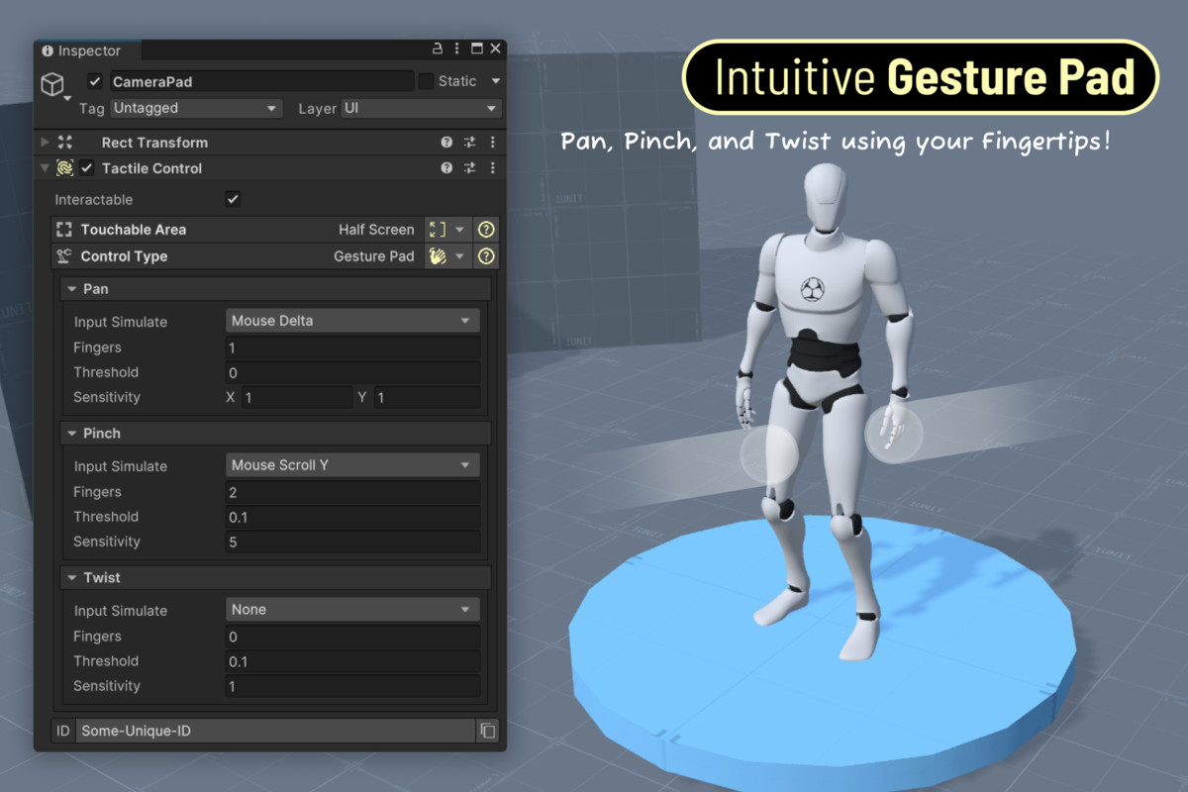1188x792 pixels.
Task: Open Pan Input Simulate Mouse Delta dropdown
Action: (352, 321)
